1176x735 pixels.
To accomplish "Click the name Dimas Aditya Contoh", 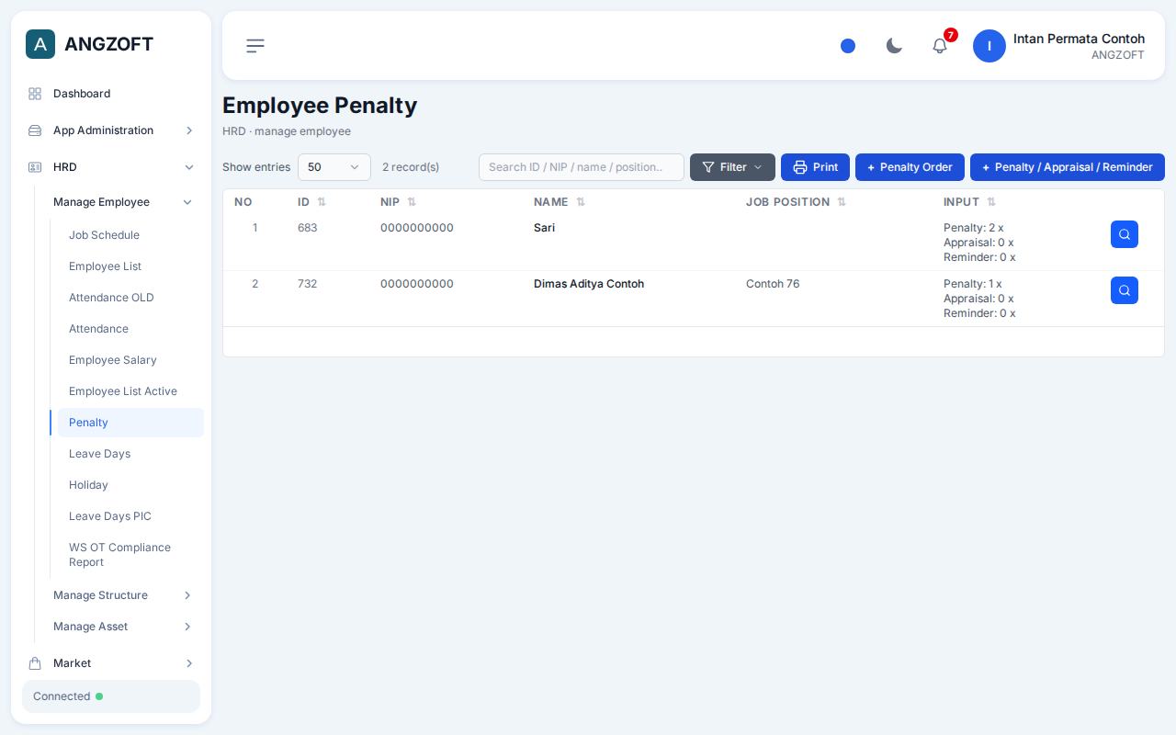I will coord(589,284).
